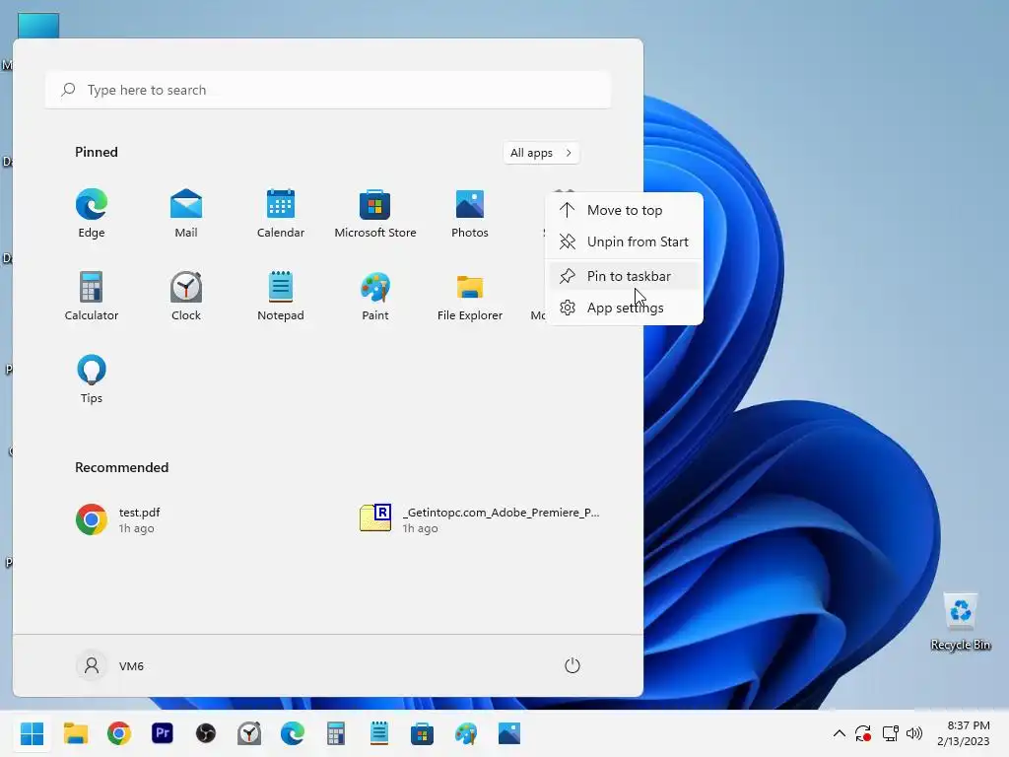Expand the All apps list
Image resolution: width=1009 pixels, height=757 pixels.
[541, 153]
